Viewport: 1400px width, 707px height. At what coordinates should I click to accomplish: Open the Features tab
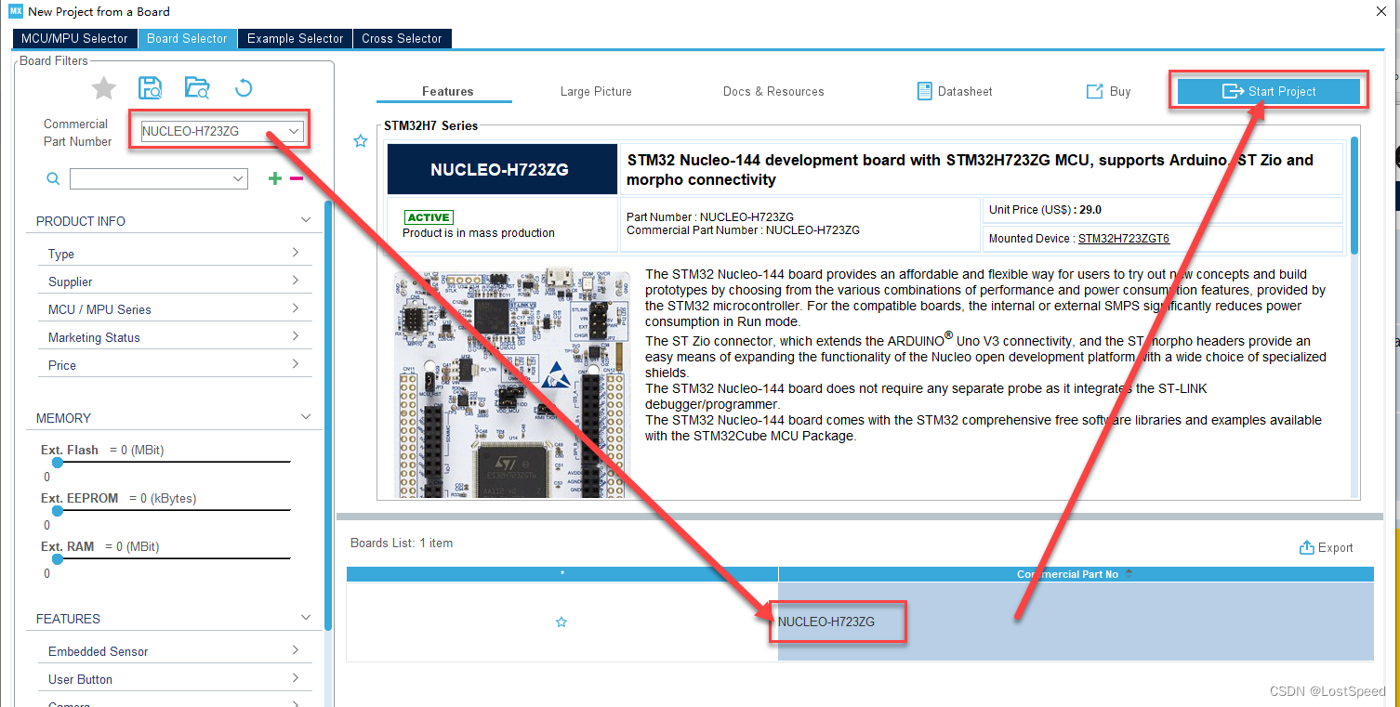click(x=447, y=91)
